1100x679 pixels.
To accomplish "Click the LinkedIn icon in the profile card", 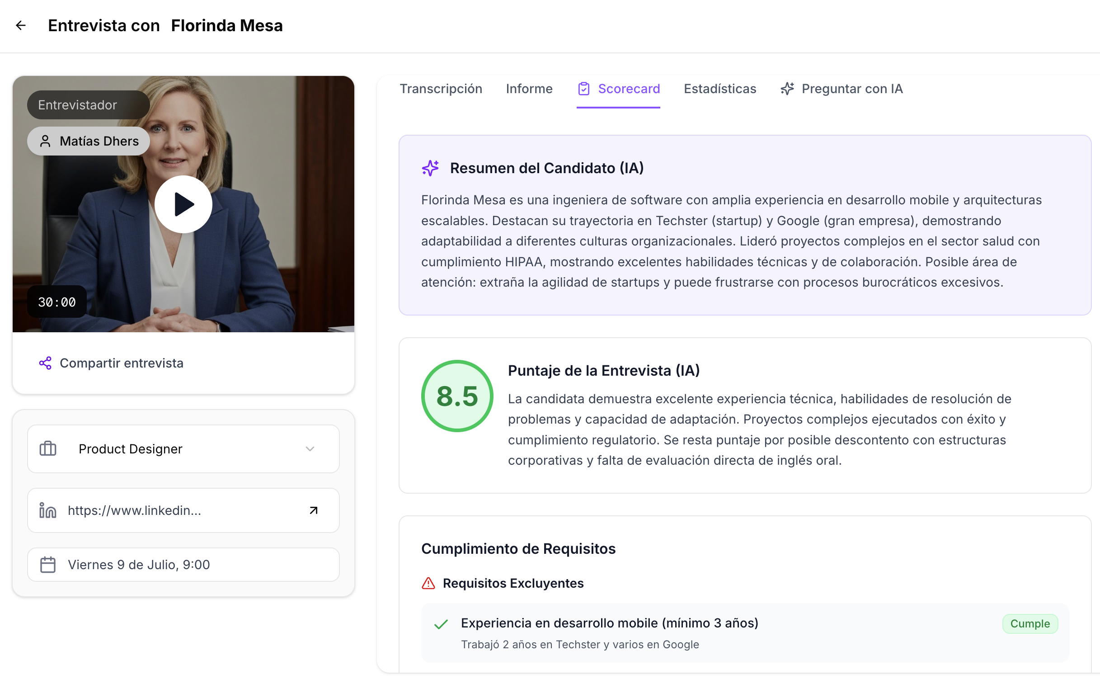I will [x=48, y=510].
